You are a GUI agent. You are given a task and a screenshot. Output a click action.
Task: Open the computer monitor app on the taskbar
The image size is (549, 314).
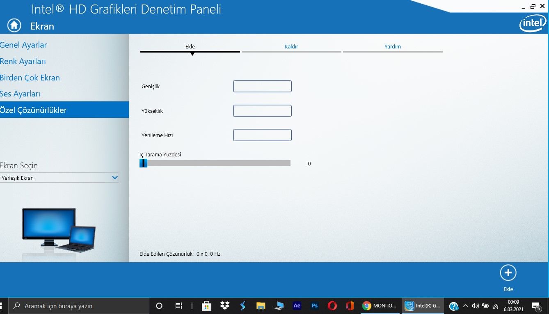point(279,306)
